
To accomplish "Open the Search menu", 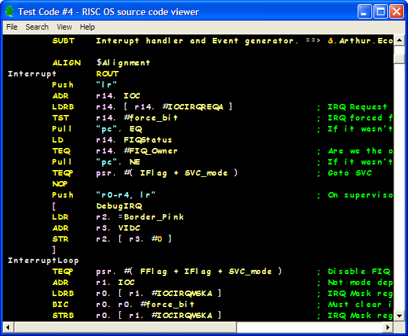I will pos(37,27).
